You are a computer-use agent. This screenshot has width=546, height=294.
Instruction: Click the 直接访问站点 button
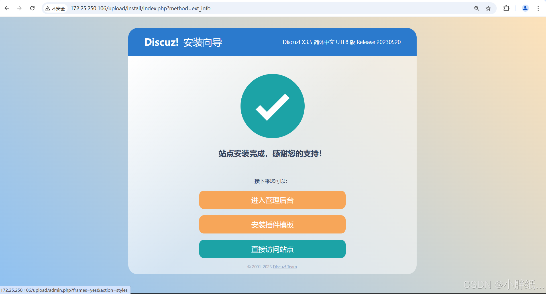click(x=272, y=249)
